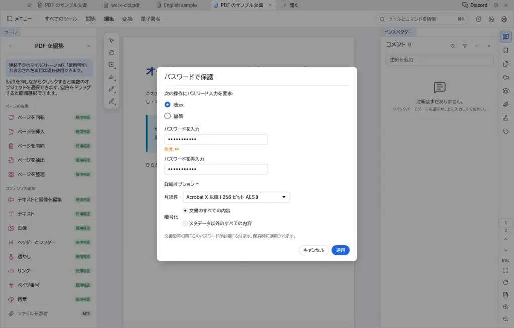Select the 編集 radio button in dialog
Viewport: 514px width, 328px height.
tap(167, 116)
